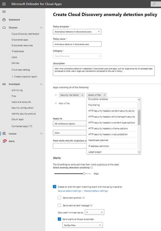Open the app launcher waffle icon
The height and width of the screenshot is (231, 161).
(4, 4)
